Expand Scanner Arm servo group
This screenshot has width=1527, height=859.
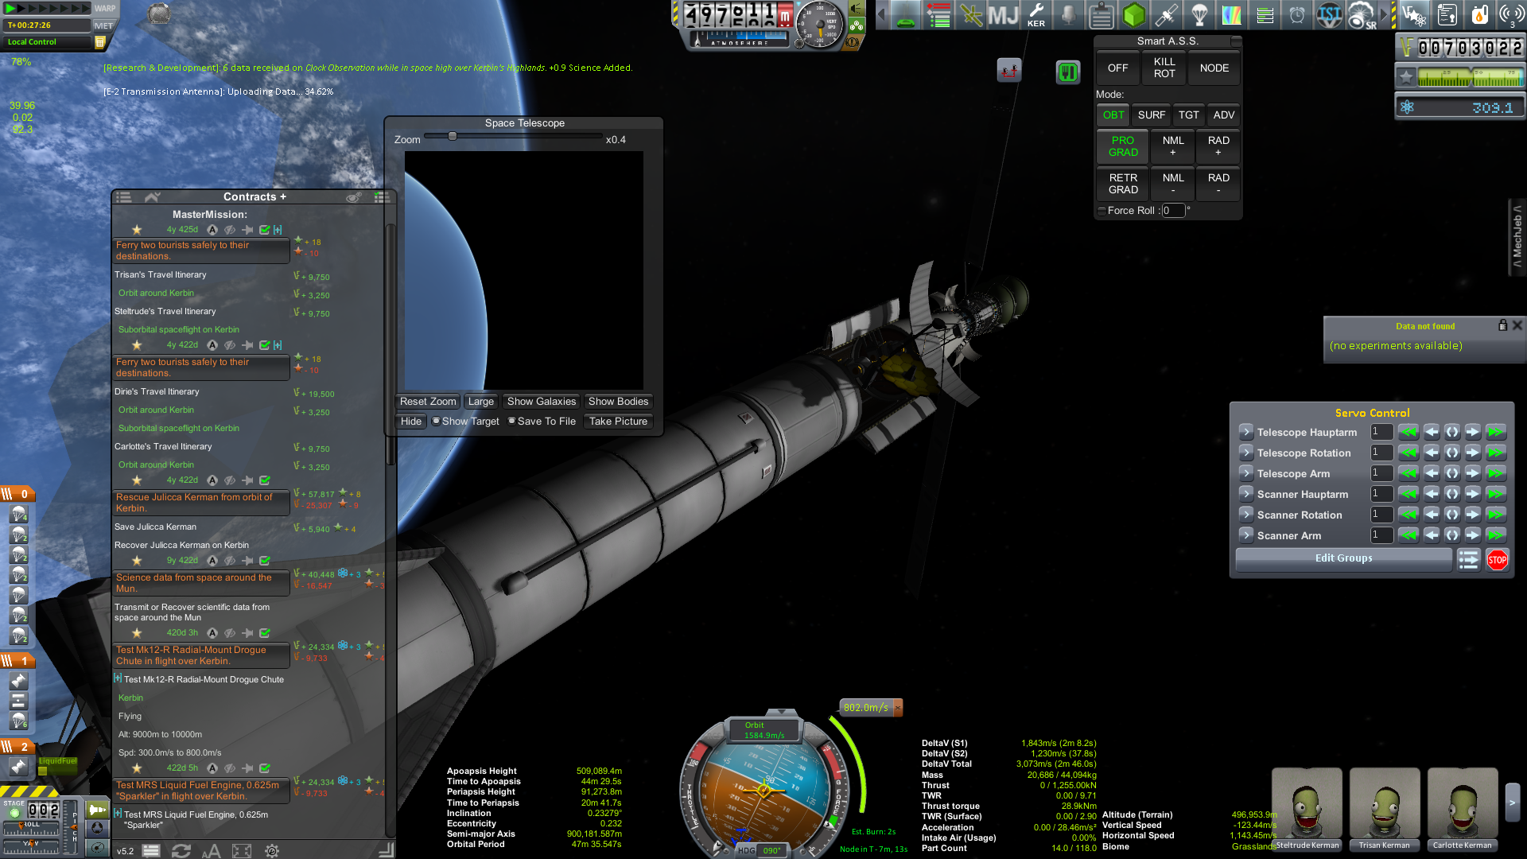(x=1246, y=535)
